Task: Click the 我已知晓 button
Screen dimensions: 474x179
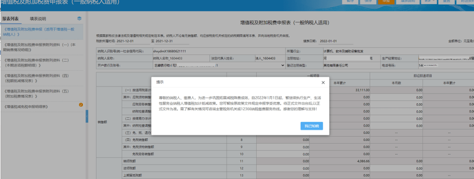Action: pos(312,126)
